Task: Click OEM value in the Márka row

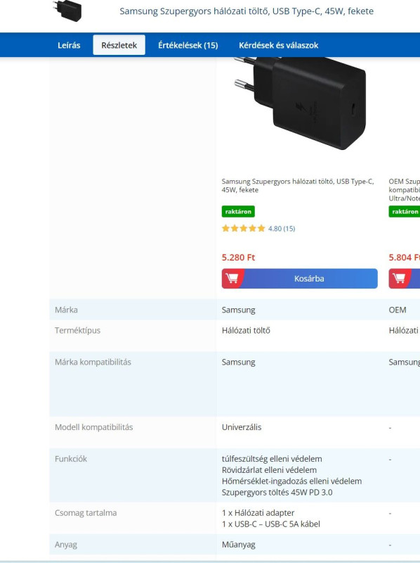Action: (x=398, y=310)
